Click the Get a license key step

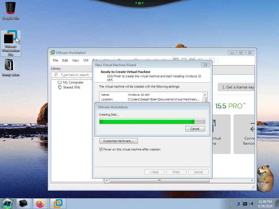pos(236,87)
